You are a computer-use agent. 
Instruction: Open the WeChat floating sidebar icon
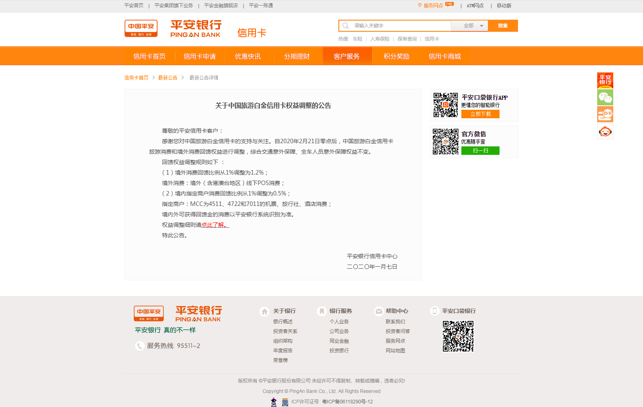tap(605, 97)
